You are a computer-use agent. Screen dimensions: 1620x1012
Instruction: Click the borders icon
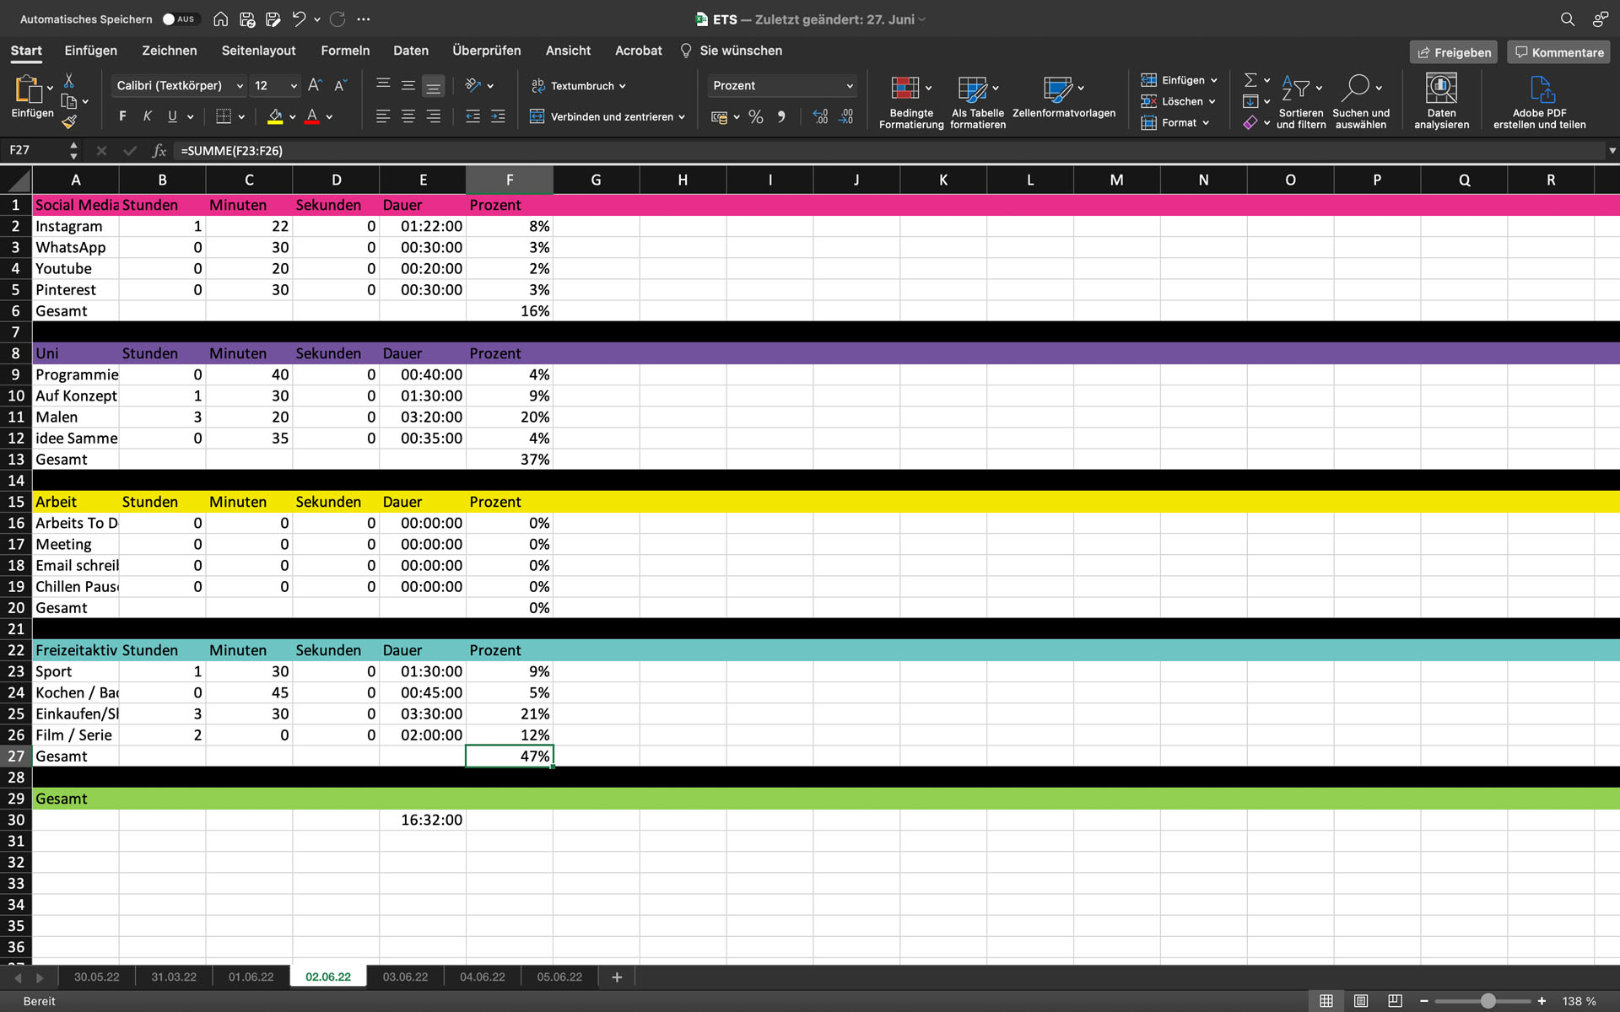[224, 116]
